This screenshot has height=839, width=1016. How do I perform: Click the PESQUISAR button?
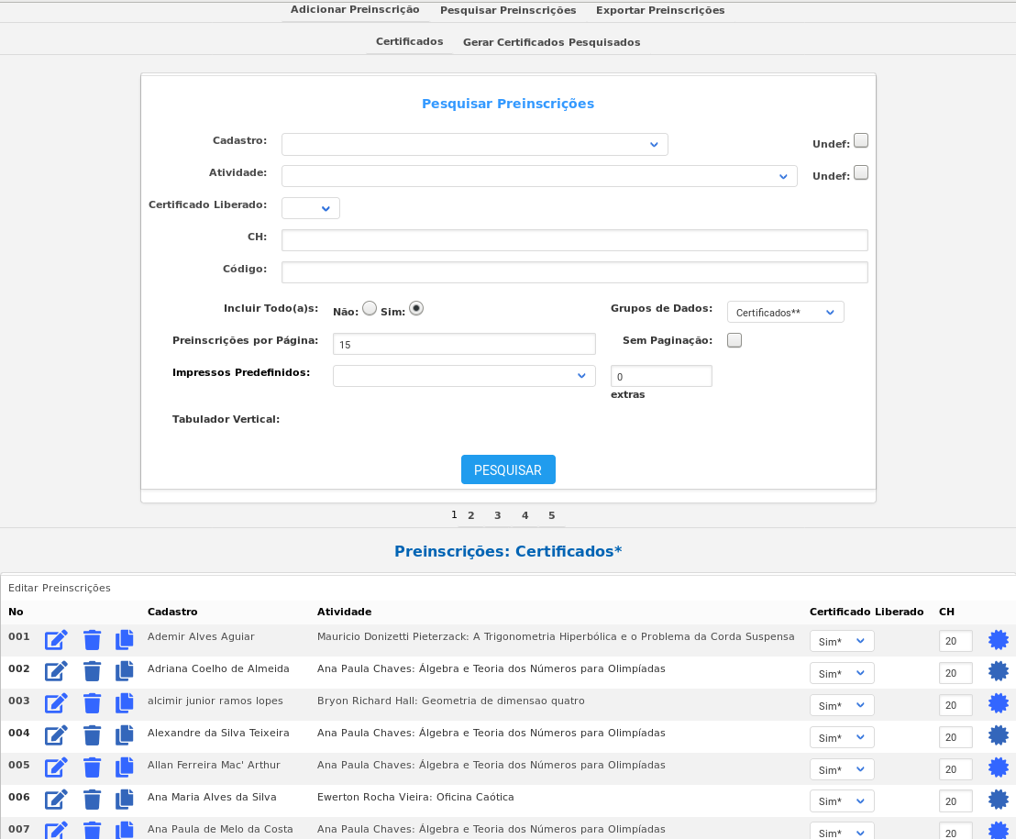[x=508, y=469]
